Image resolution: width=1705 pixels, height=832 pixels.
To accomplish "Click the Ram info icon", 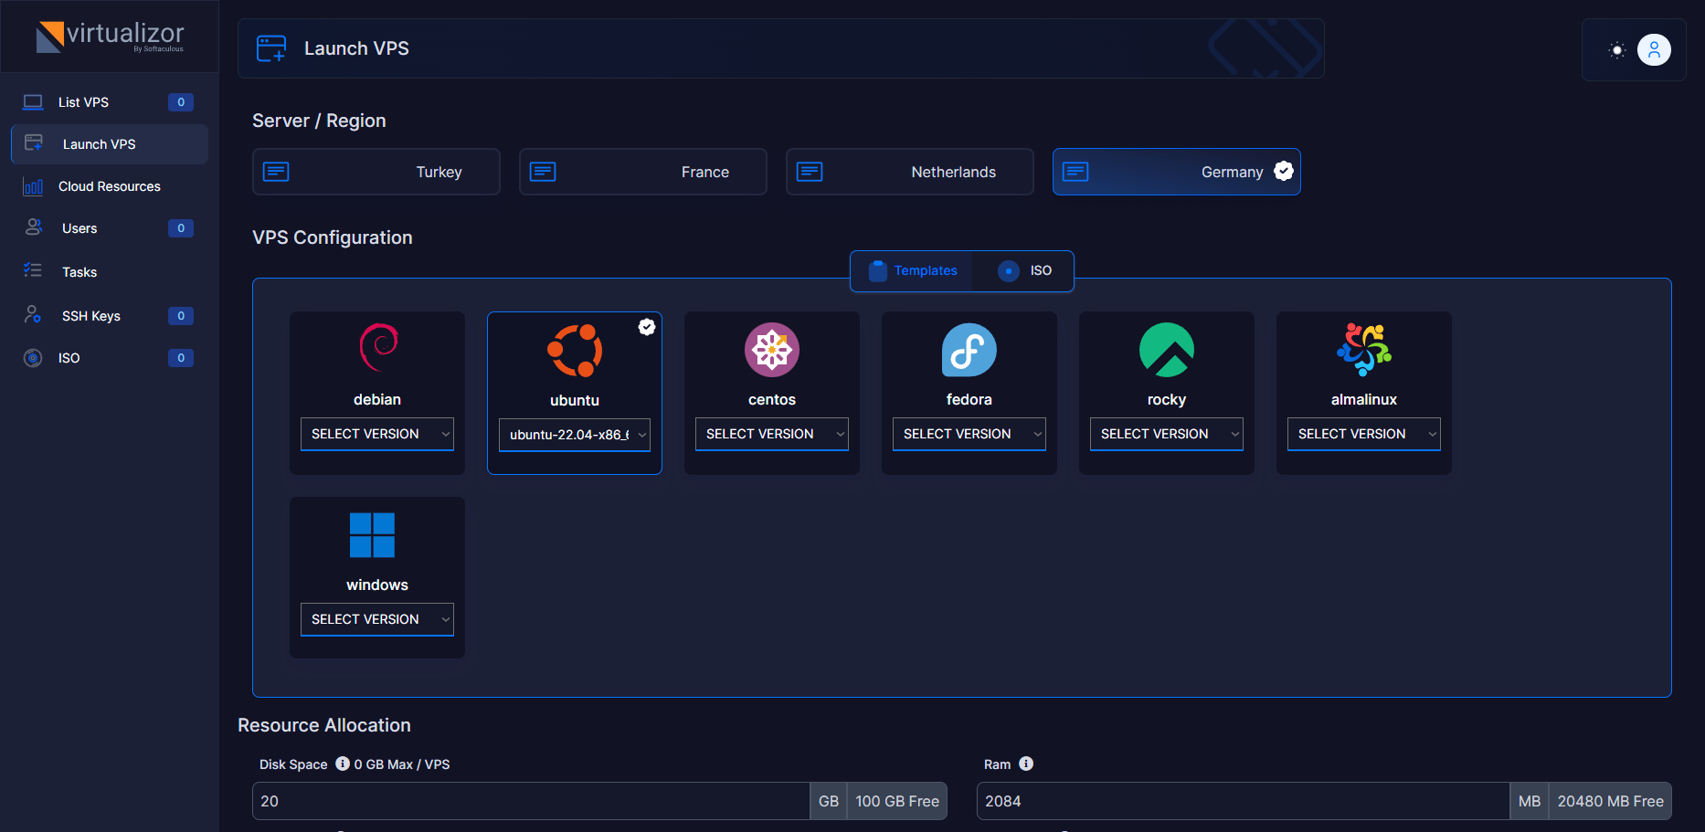I will (x=1026, y=764).
